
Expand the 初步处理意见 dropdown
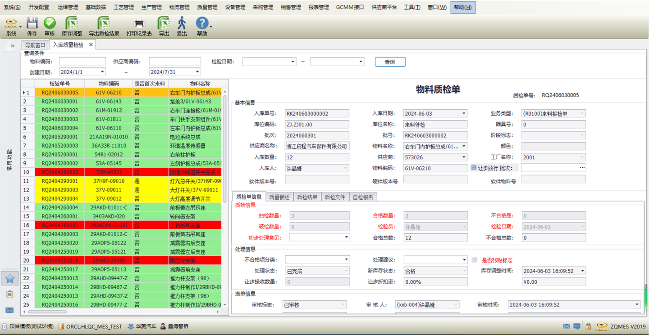point(346,237)
